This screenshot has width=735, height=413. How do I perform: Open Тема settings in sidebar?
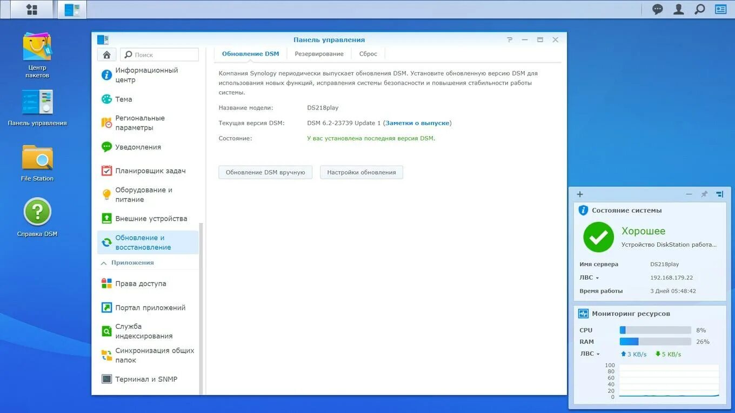pos(148,99)
